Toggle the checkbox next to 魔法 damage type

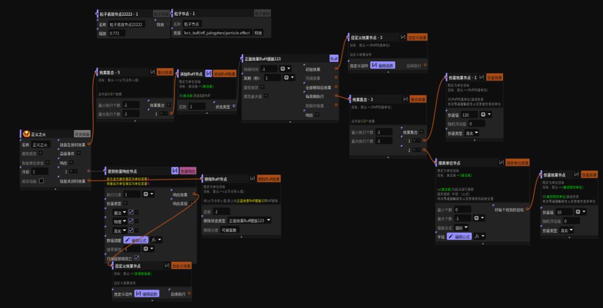[x=131, y=212]
